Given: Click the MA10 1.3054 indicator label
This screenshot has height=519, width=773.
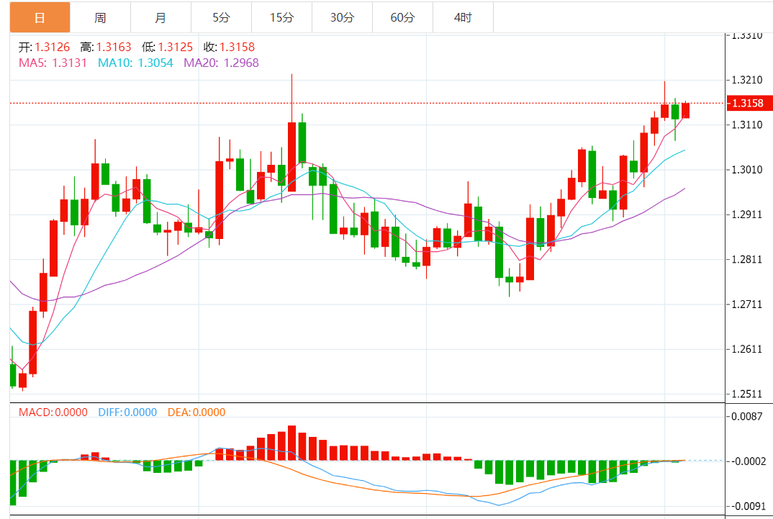Looking at the screenshot, I should click(x=135, y=63).
